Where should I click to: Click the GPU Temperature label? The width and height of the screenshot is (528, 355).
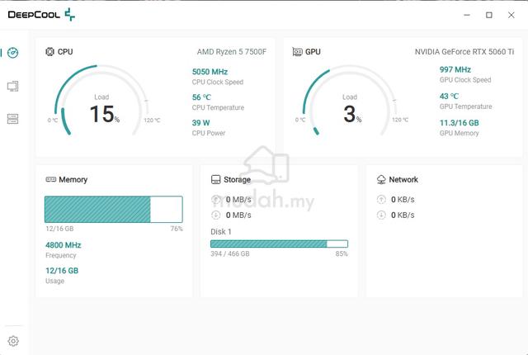465,106
